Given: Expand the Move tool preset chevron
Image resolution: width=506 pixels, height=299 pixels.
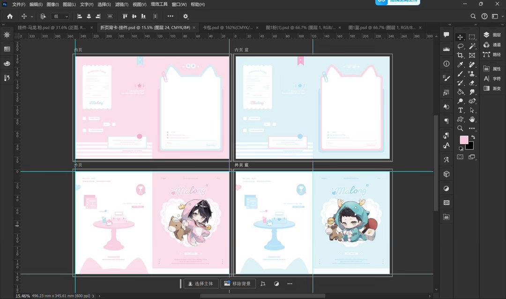Looking at the screenshot, I should (x=32, y=16).
